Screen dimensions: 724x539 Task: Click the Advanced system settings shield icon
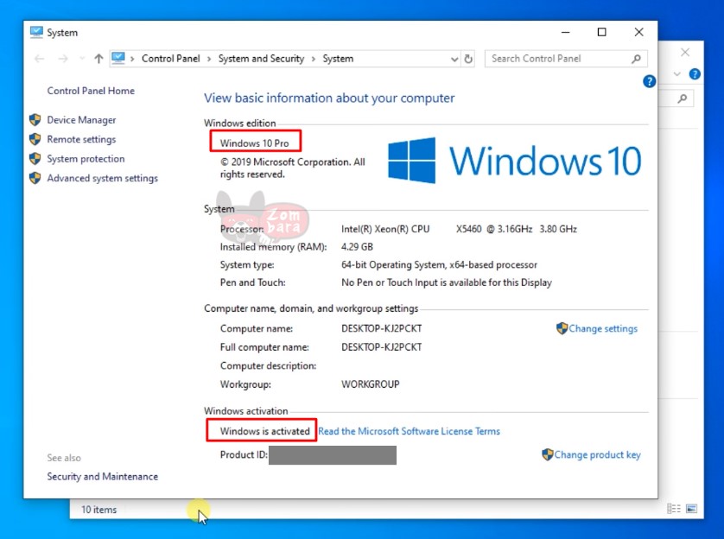35,178
